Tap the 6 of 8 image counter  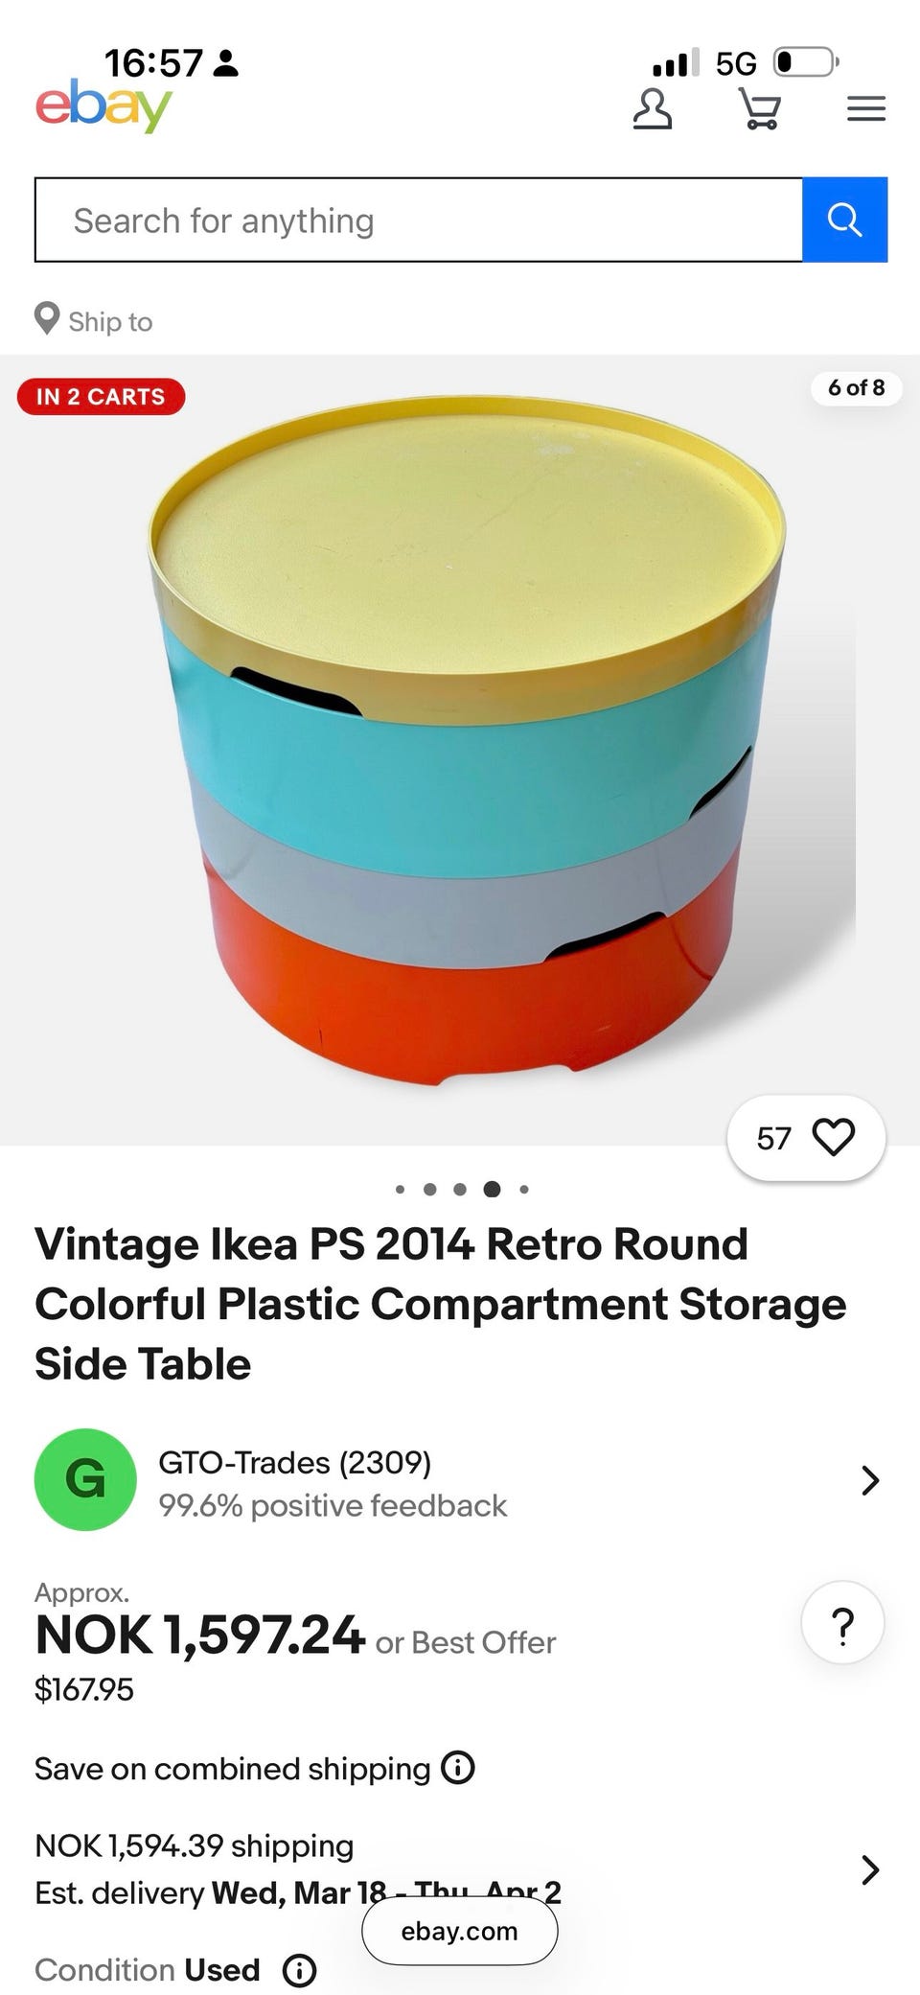tap(857, 387)
